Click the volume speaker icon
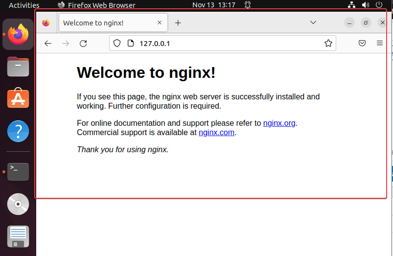Screen dimensions: 393x256 (366, 5)
